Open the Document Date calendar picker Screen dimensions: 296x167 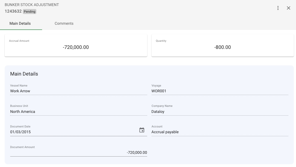142,130
